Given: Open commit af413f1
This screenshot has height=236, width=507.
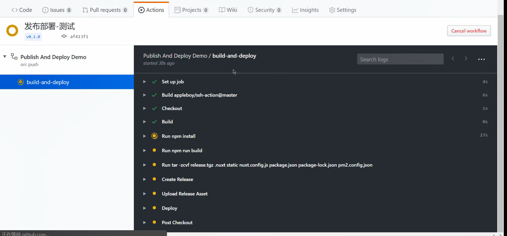Looking at the screenshot, I should tap(79, 37).
